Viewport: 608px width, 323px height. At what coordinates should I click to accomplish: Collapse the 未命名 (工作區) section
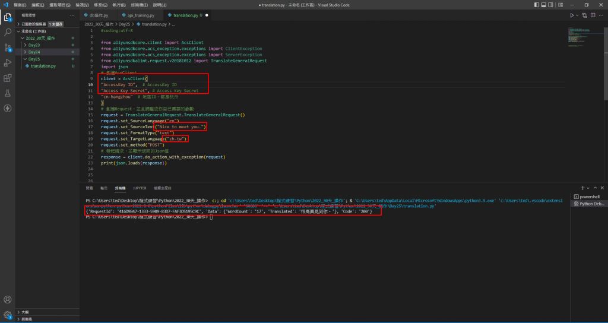[47, 31]
